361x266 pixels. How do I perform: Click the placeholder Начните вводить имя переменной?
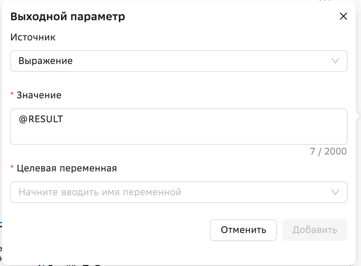pos(100,192)
